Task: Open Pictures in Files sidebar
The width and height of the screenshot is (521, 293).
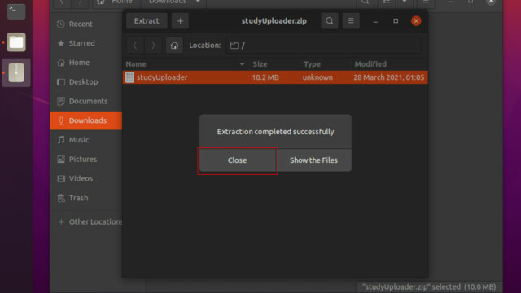Action: pos(86,160)
